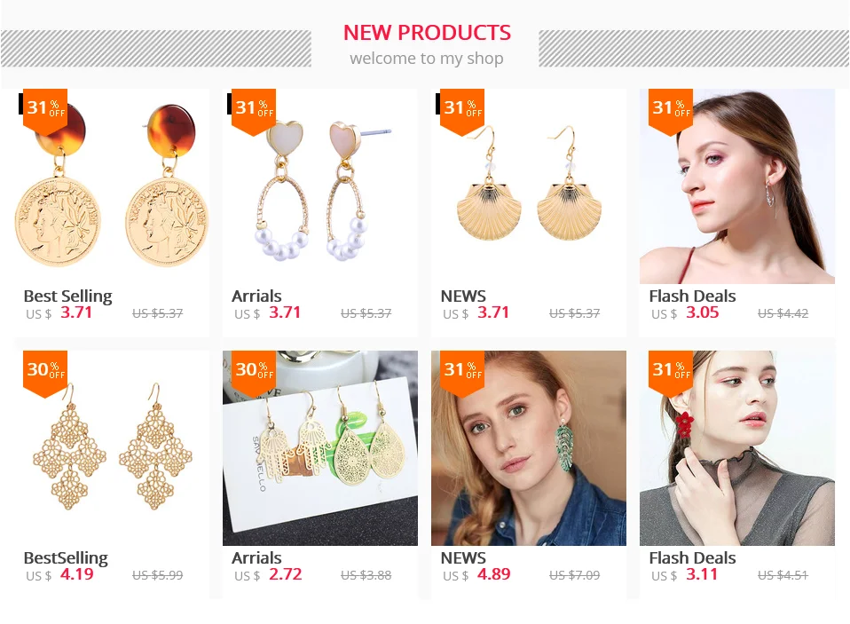Click the 30% OFF badge on hamsa earrings
Screen dimensions: 850x624
pos(254,373)
